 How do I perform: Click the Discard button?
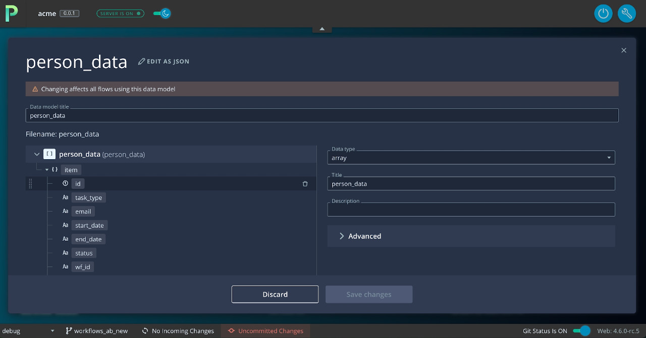tap(275, 294)
